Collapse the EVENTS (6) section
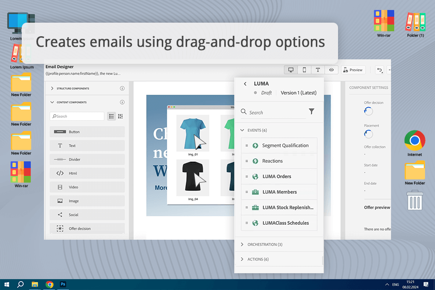The height and width of the screenshot is (290, 435). (x=242, y=130)
